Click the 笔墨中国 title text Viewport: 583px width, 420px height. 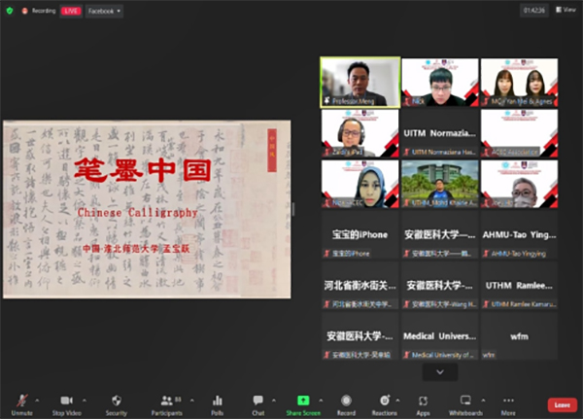pos(143,170)
